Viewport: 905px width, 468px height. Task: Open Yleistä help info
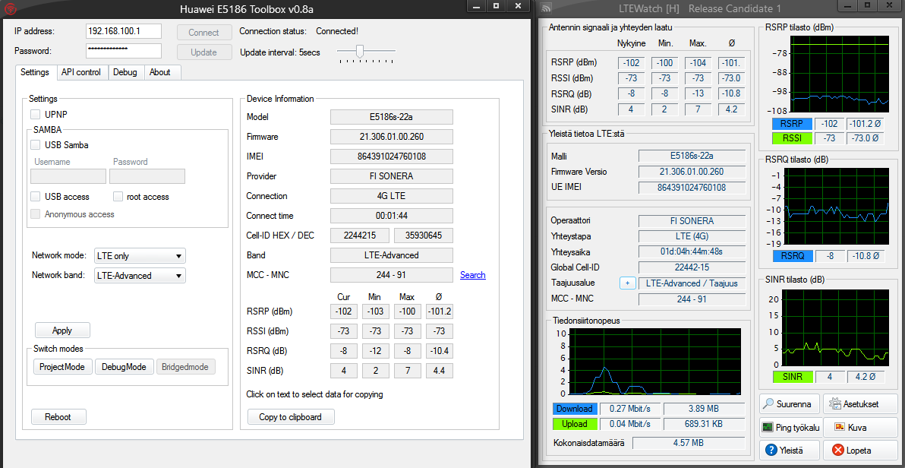tap(790, 451)
